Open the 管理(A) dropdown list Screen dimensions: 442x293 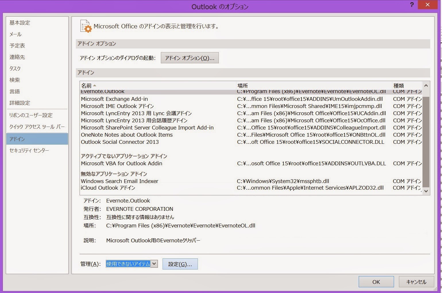click(155, 264)
